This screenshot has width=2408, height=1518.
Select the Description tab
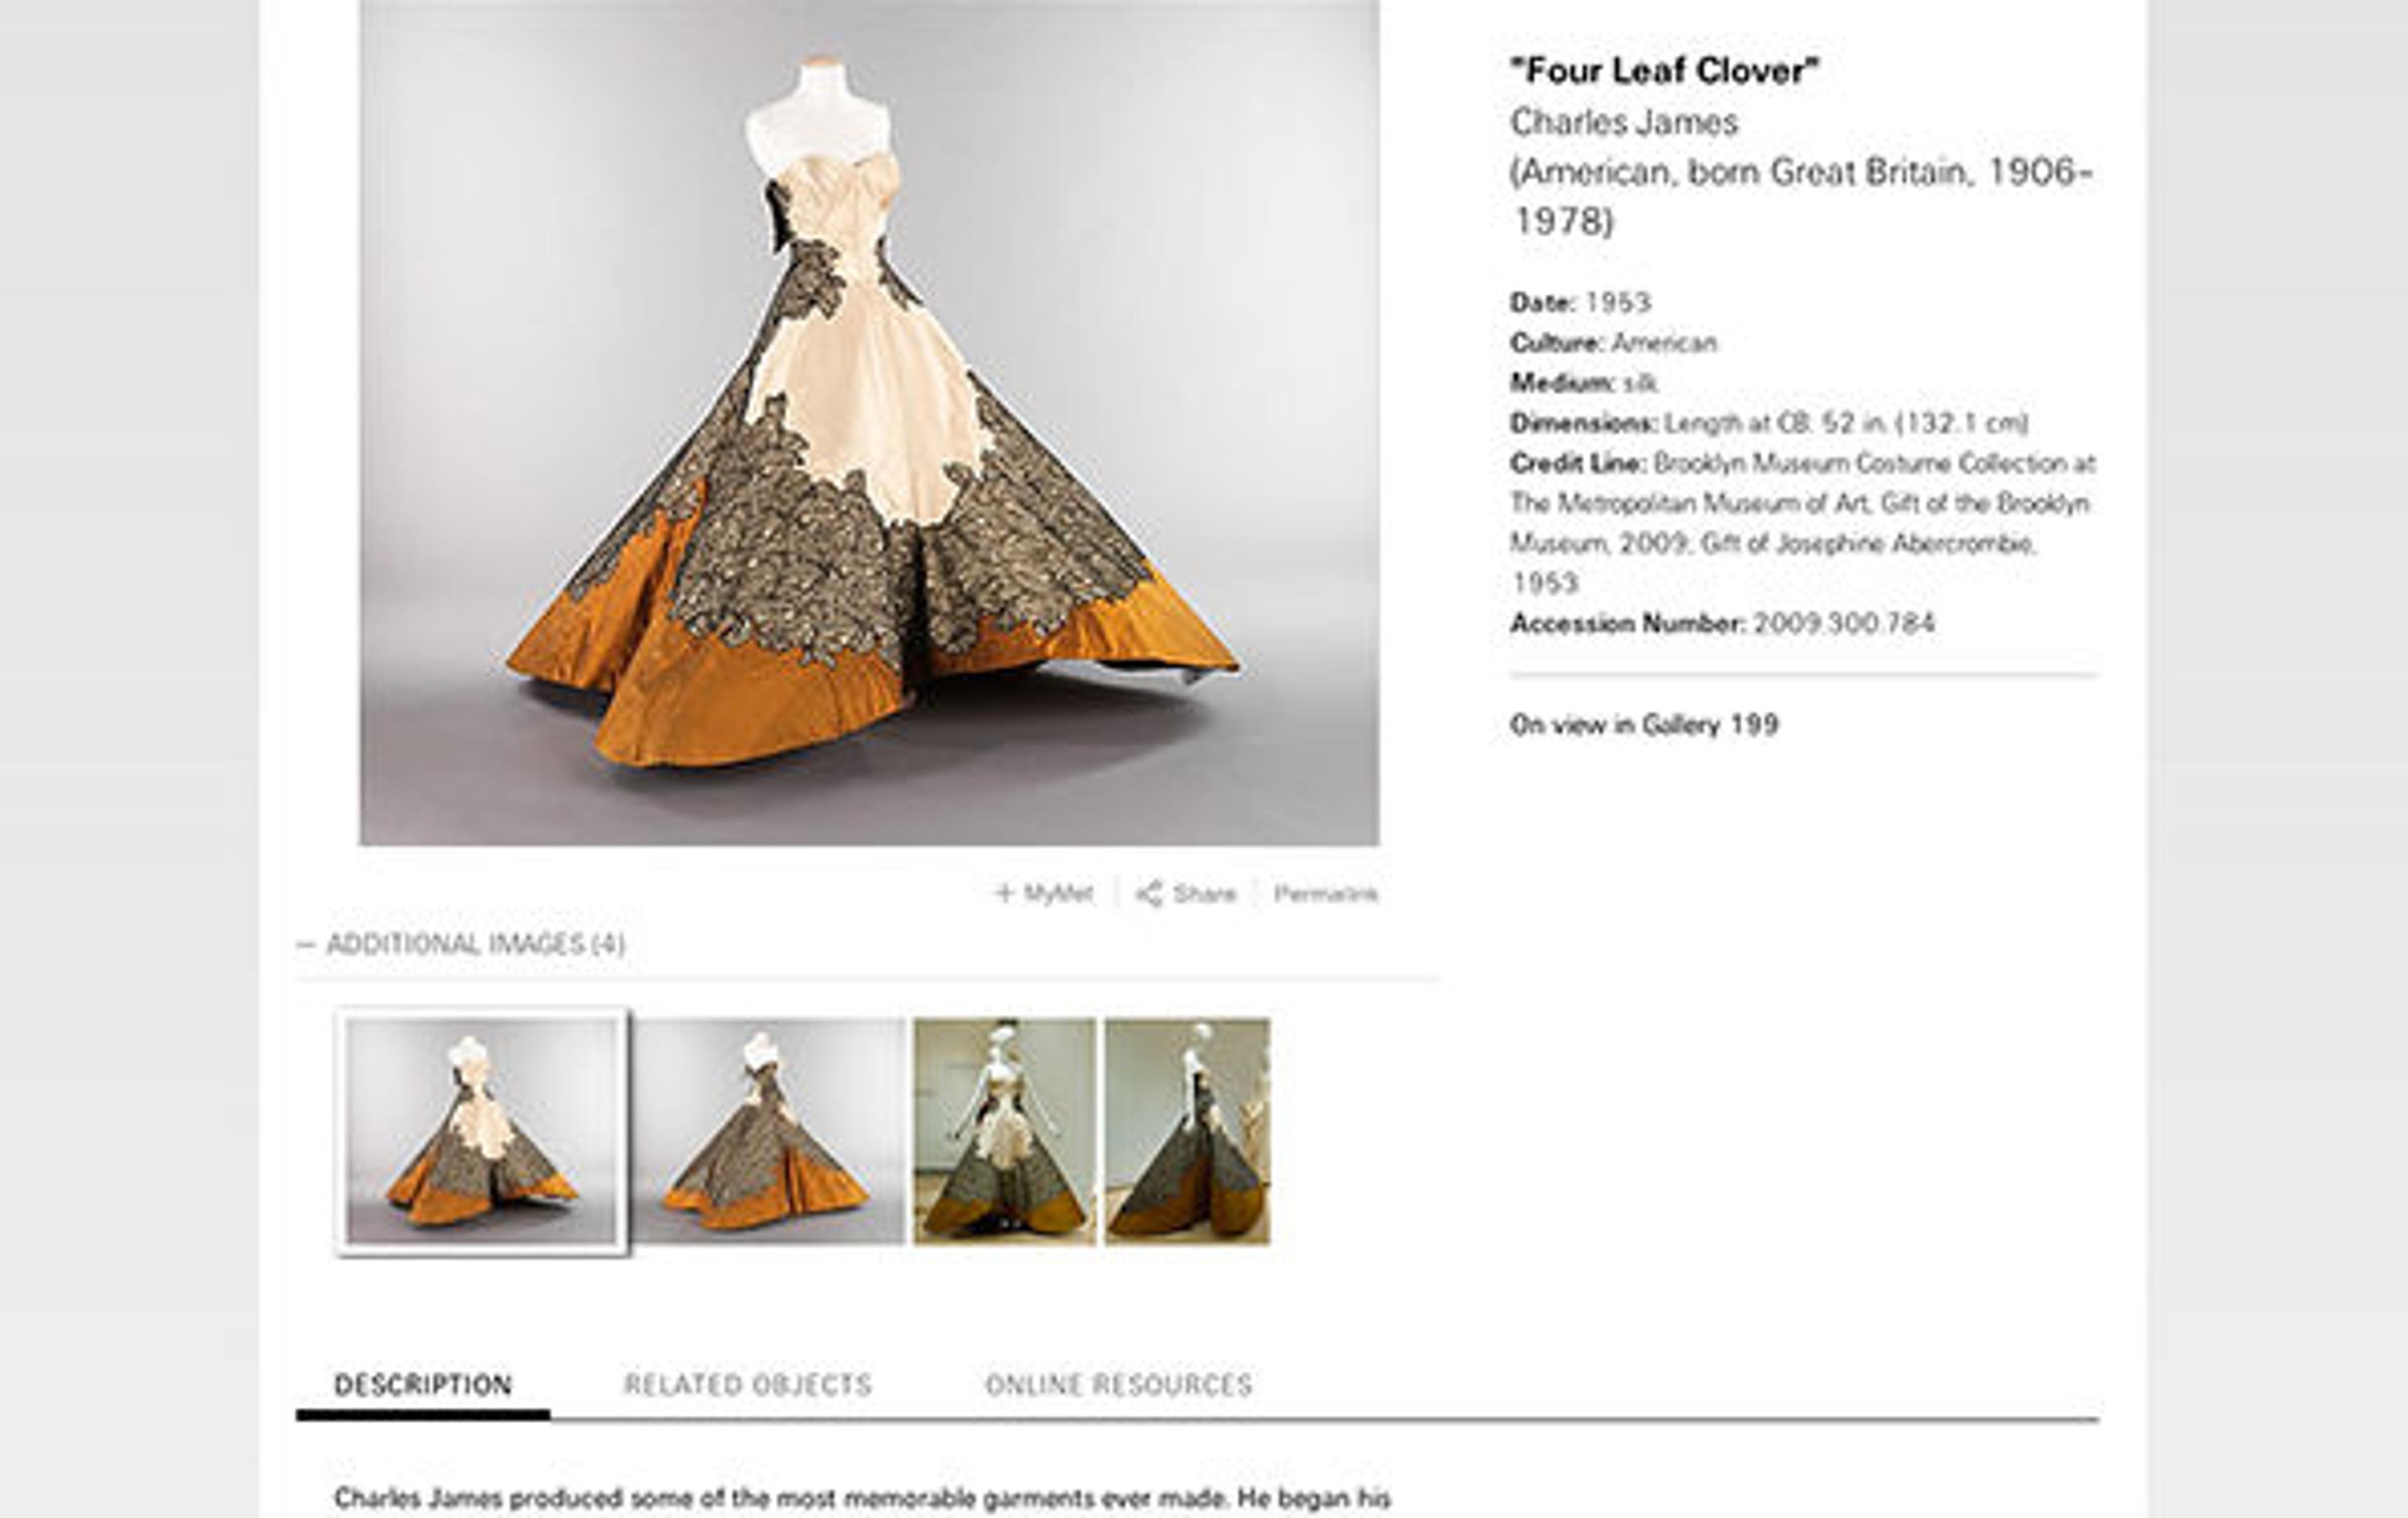pos(423,1384)
